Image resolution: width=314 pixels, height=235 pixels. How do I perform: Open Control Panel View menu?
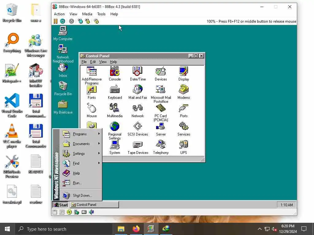click(103, 62)
